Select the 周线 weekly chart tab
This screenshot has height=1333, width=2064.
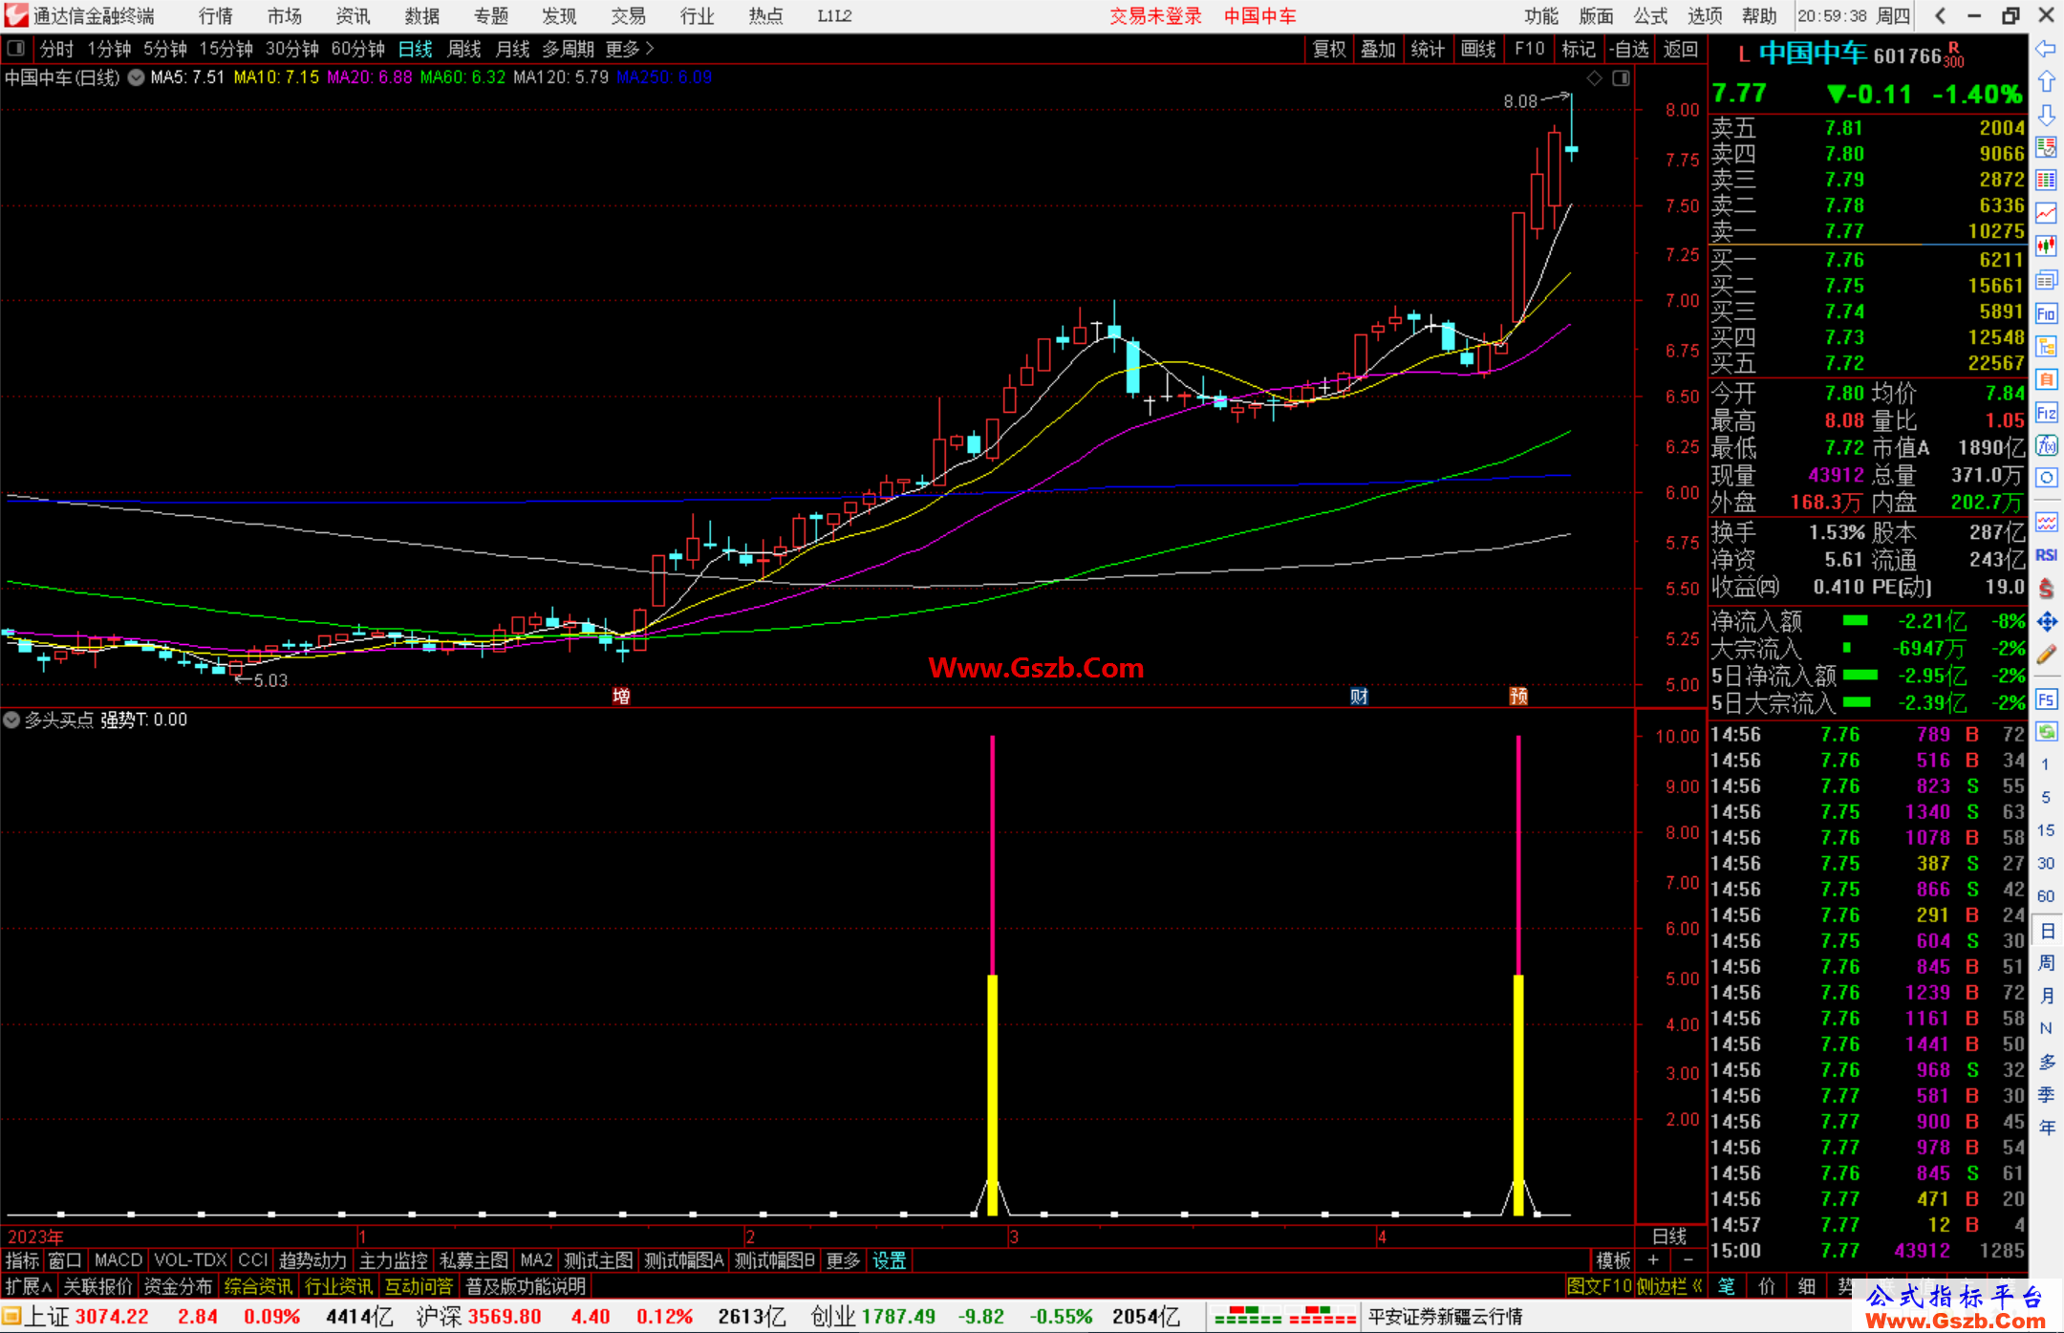coord(464,49)
